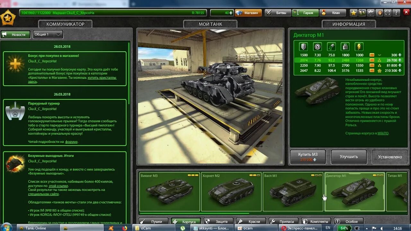Switch to Защита protection tab

click(x=219, y=221)
